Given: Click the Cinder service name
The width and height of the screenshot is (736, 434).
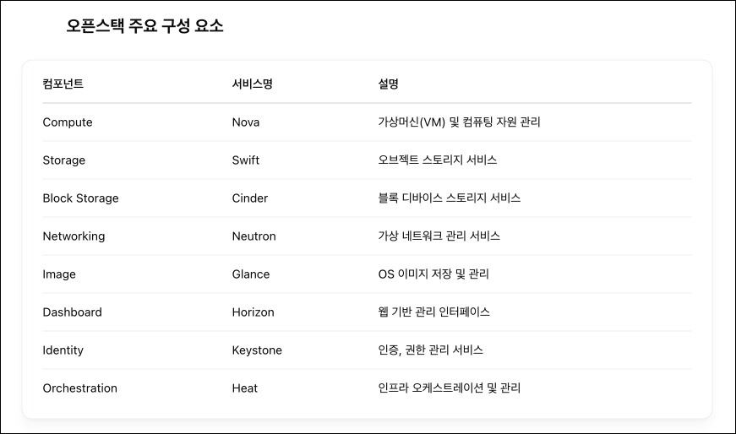Looking at the screenshot, I should pyautogui.click(x=250, y=198).
